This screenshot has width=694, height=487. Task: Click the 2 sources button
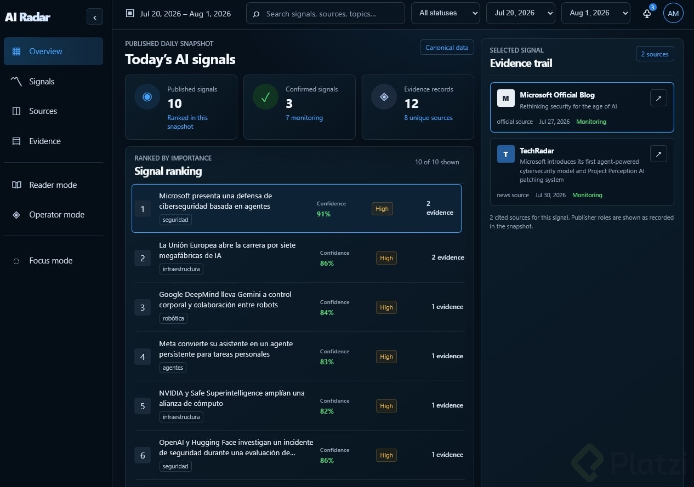point(655,54)
